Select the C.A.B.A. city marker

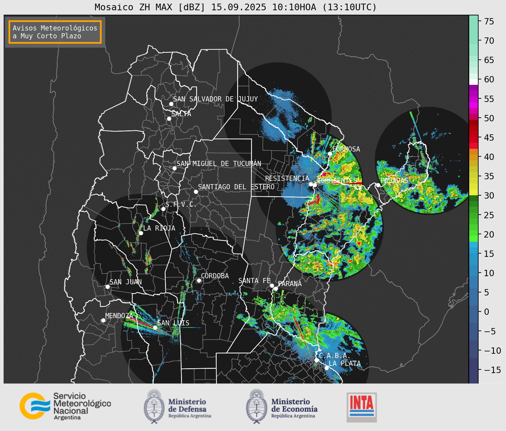[x=317, y=360]
